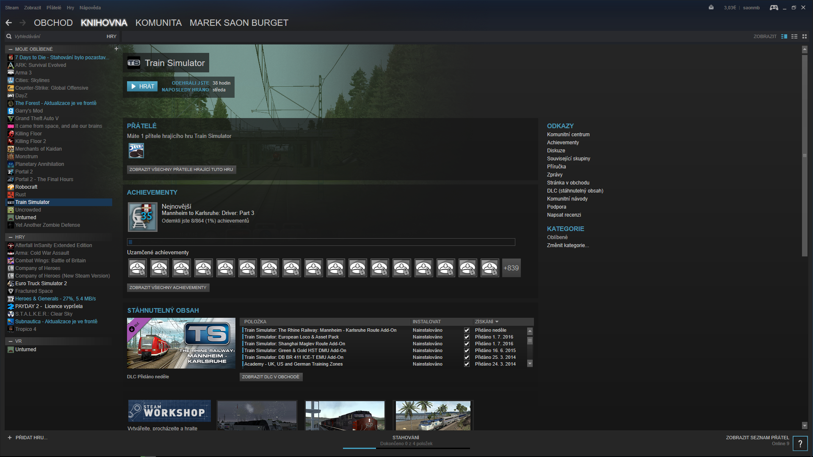Screen dimensions: 813x457
Task: Click the plus icon beside Moje oblíbené
Action: pyautogui.click(x=116, y=49)
